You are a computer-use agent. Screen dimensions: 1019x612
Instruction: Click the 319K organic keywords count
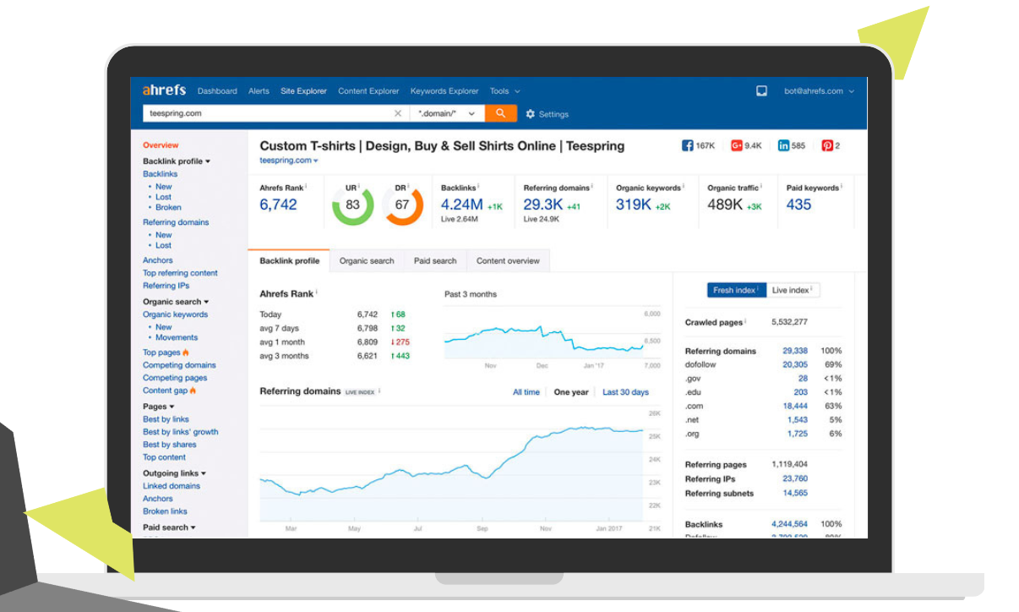click(x=634, y=205)
